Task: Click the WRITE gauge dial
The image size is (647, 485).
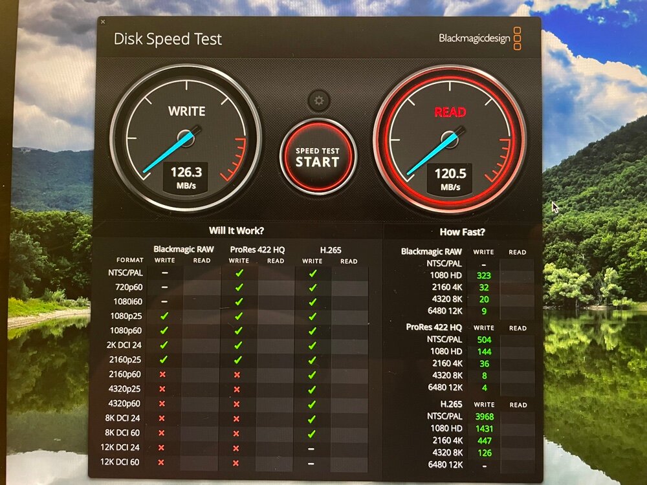Action: [x=186, y=138]
